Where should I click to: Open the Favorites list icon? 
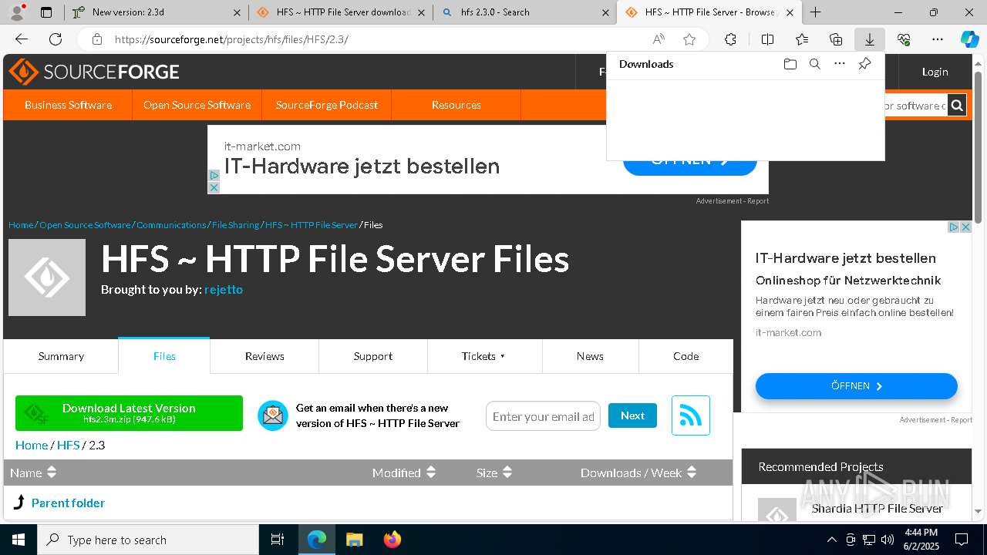[x=802, y=39]
